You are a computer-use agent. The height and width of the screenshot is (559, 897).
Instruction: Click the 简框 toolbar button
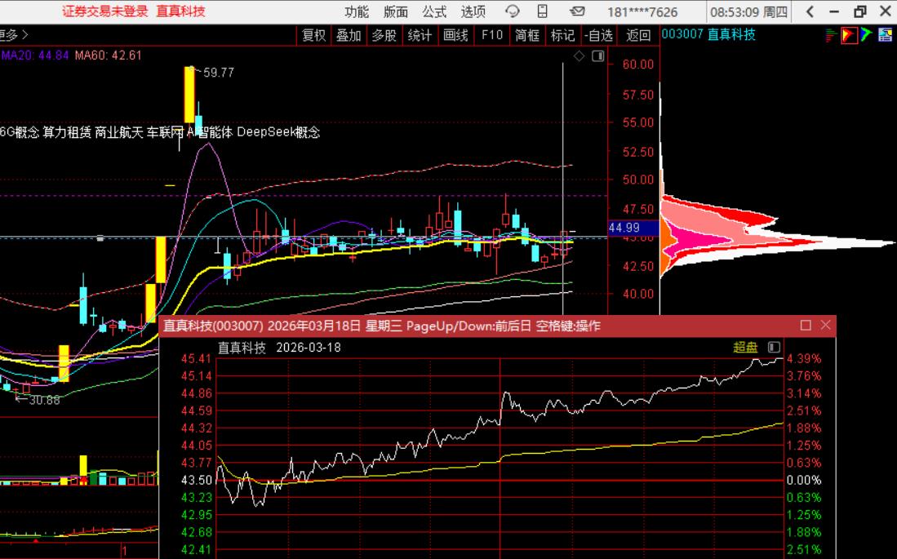(527, 35)
